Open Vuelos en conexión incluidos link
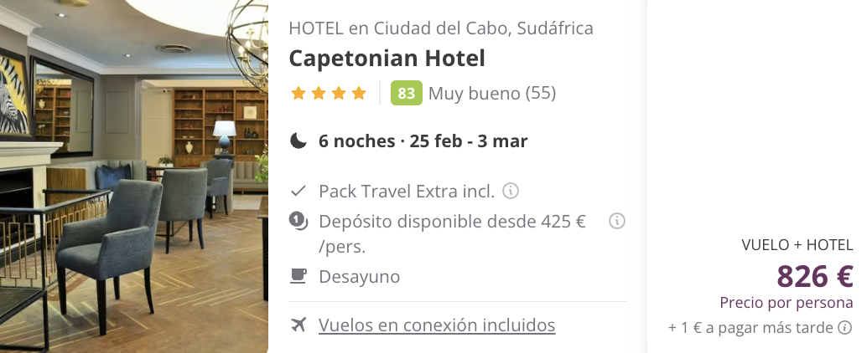 click(x=437, y=325)
